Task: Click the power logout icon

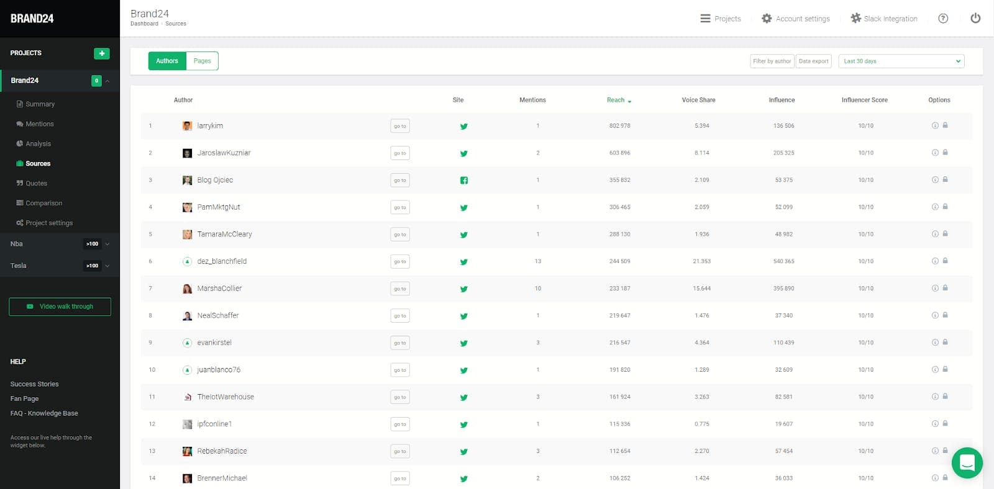Action: (975, 19)
